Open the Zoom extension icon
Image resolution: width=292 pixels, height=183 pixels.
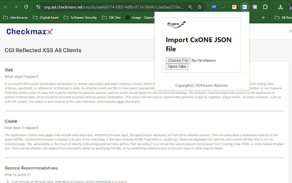(x=214, y=7)
